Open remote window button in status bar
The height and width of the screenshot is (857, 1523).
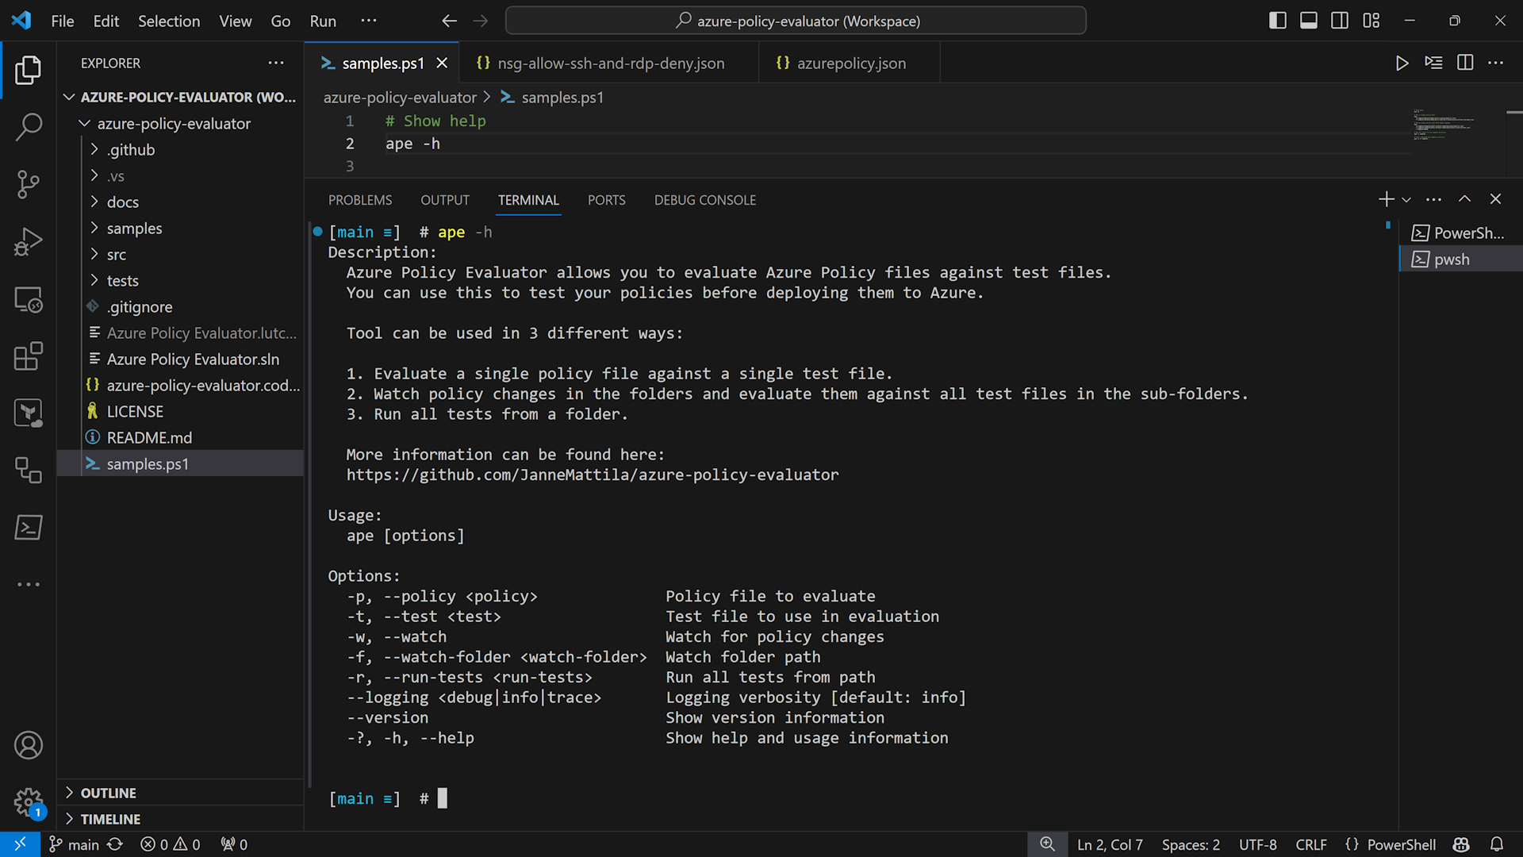pyautogui.click(x=20, y=844)
